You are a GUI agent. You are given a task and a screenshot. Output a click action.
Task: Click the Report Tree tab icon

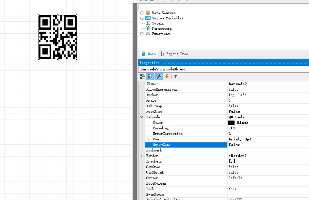[x=163, y=54]
